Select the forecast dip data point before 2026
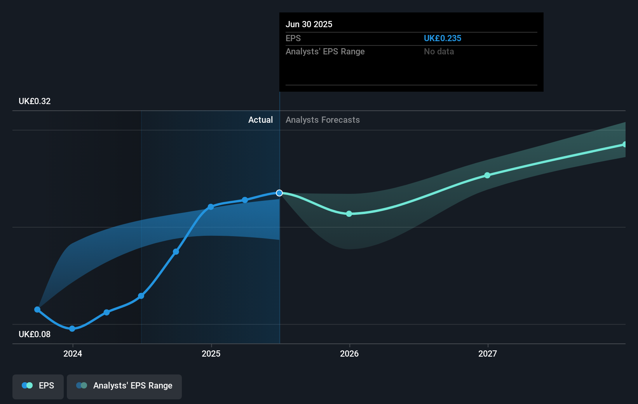Viewport: 638px width, 404px height. [349, 213]
